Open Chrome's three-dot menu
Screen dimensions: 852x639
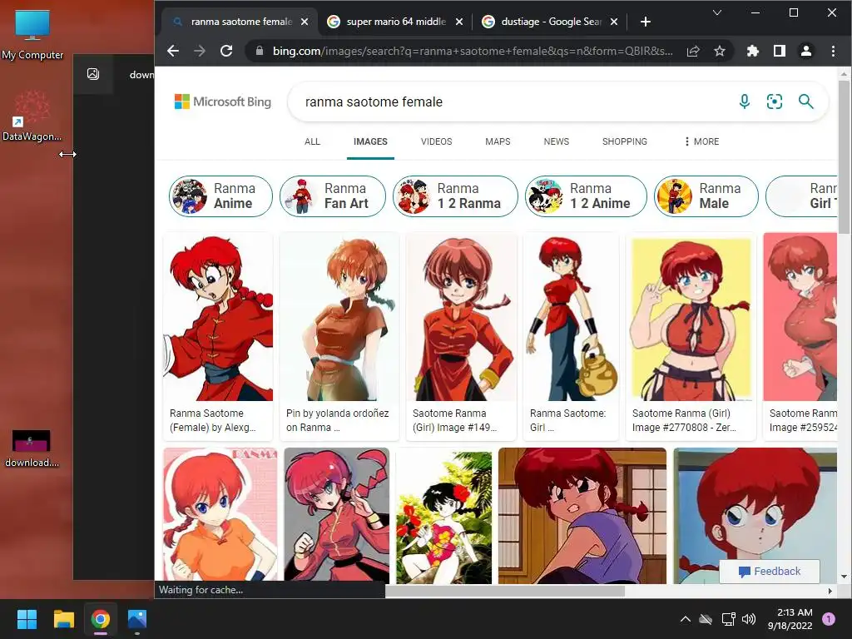tap(833, 51)
